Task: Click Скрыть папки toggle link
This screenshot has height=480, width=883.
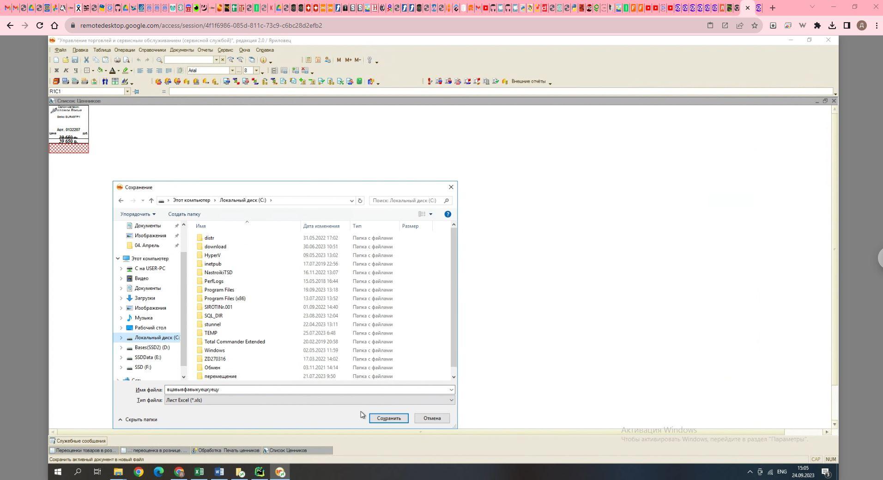Action: coord(138,420)
